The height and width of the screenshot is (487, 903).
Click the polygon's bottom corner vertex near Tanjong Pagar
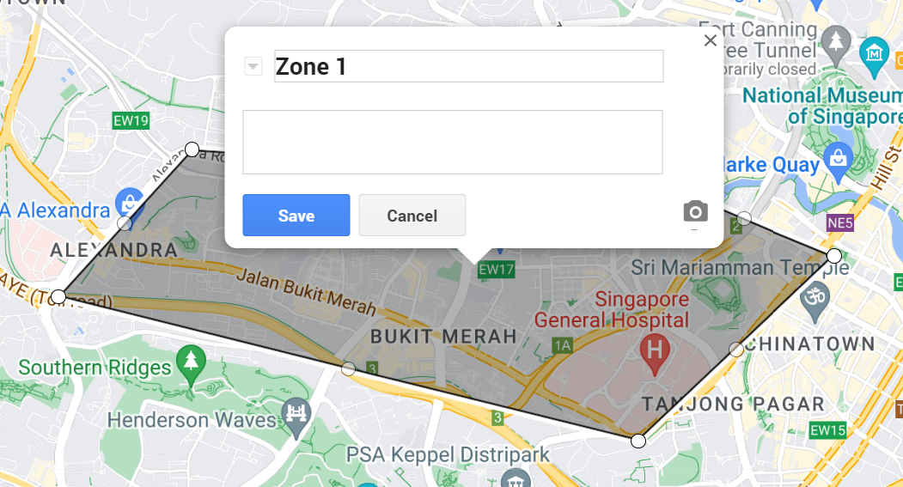(x=638, y=441)
